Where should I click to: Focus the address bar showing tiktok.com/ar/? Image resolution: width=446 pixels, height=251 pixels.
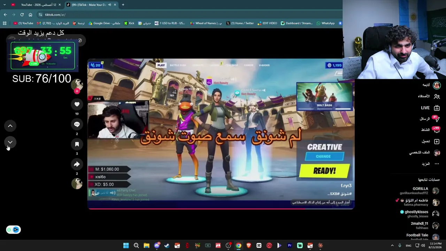(188, 15)
